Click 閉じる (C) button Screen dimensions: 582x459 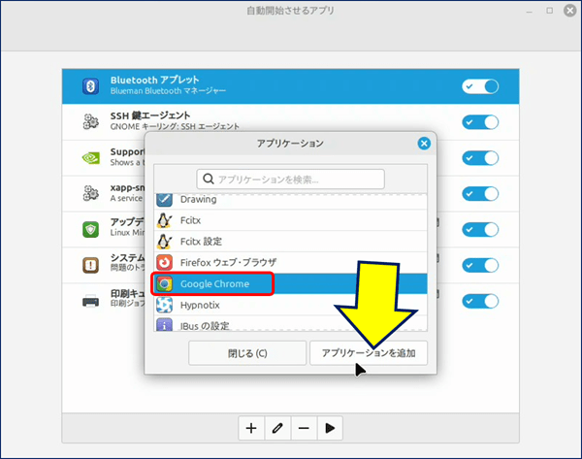[247, 353]
